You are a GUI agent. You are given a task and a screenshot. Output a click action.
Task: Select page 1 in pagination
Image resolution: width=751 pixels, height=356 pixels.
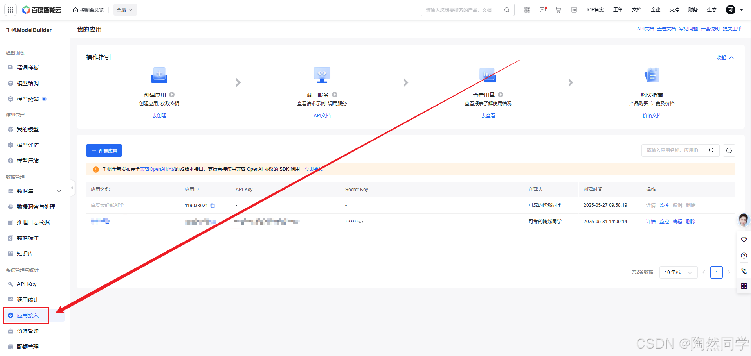point(717,272)
